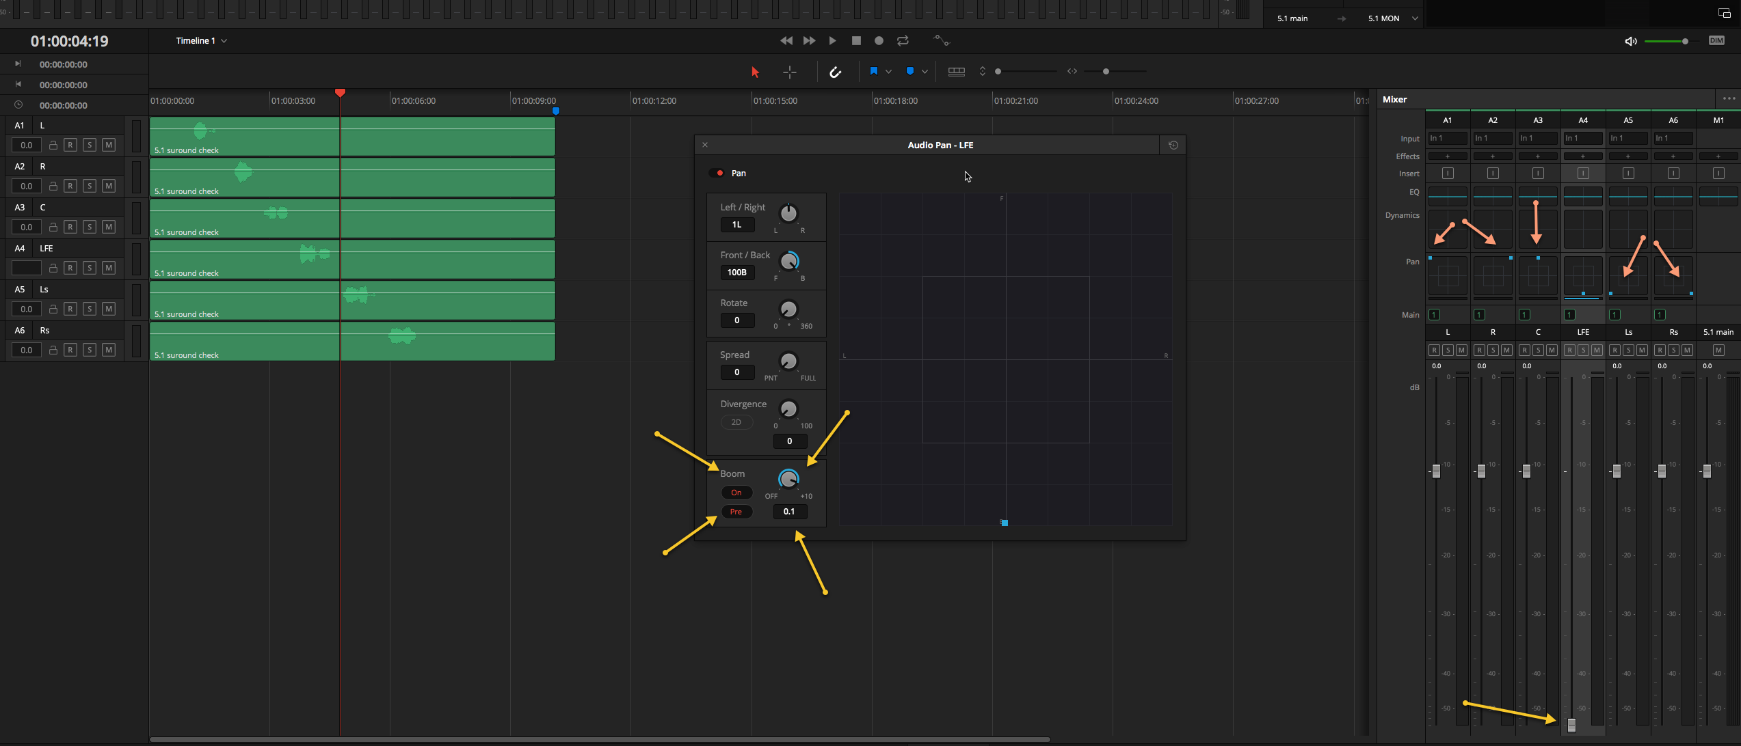Reset Audio Pan settings icon

pos(1173,145)
